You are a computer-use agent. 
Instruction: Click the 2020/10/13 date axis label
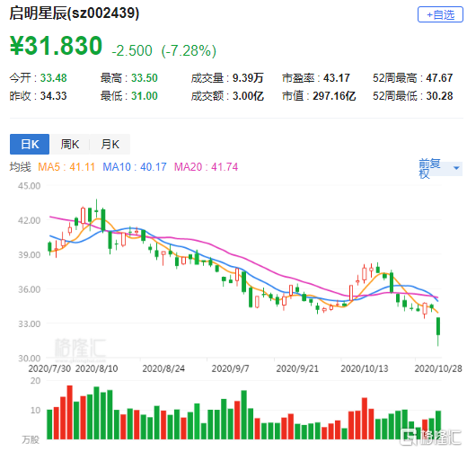pyautogui.click(x=365, y=368)
